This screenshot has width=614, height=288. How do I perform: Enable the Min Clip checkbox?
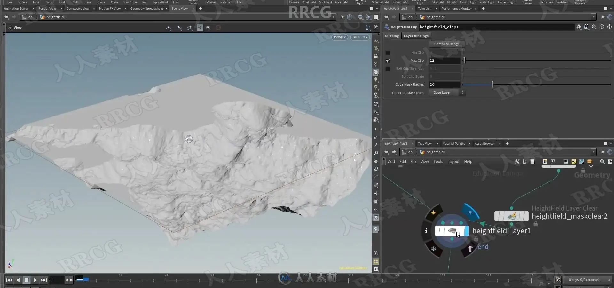click(388, 52)
